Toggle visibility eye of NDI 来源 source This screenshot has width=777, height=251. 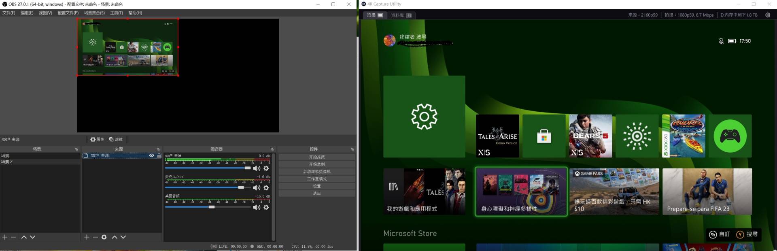click(x=151, y=155)
